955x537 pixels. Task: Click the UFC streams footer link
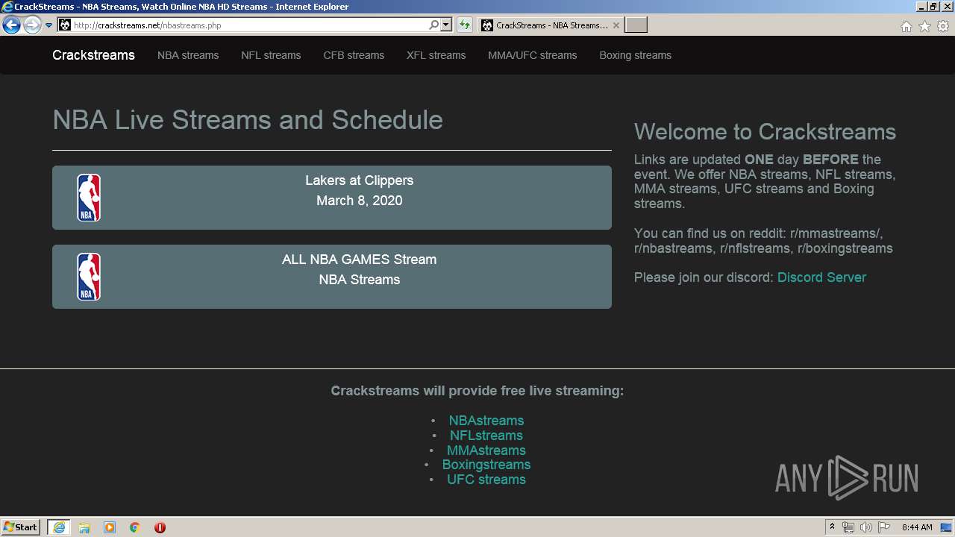486,480
